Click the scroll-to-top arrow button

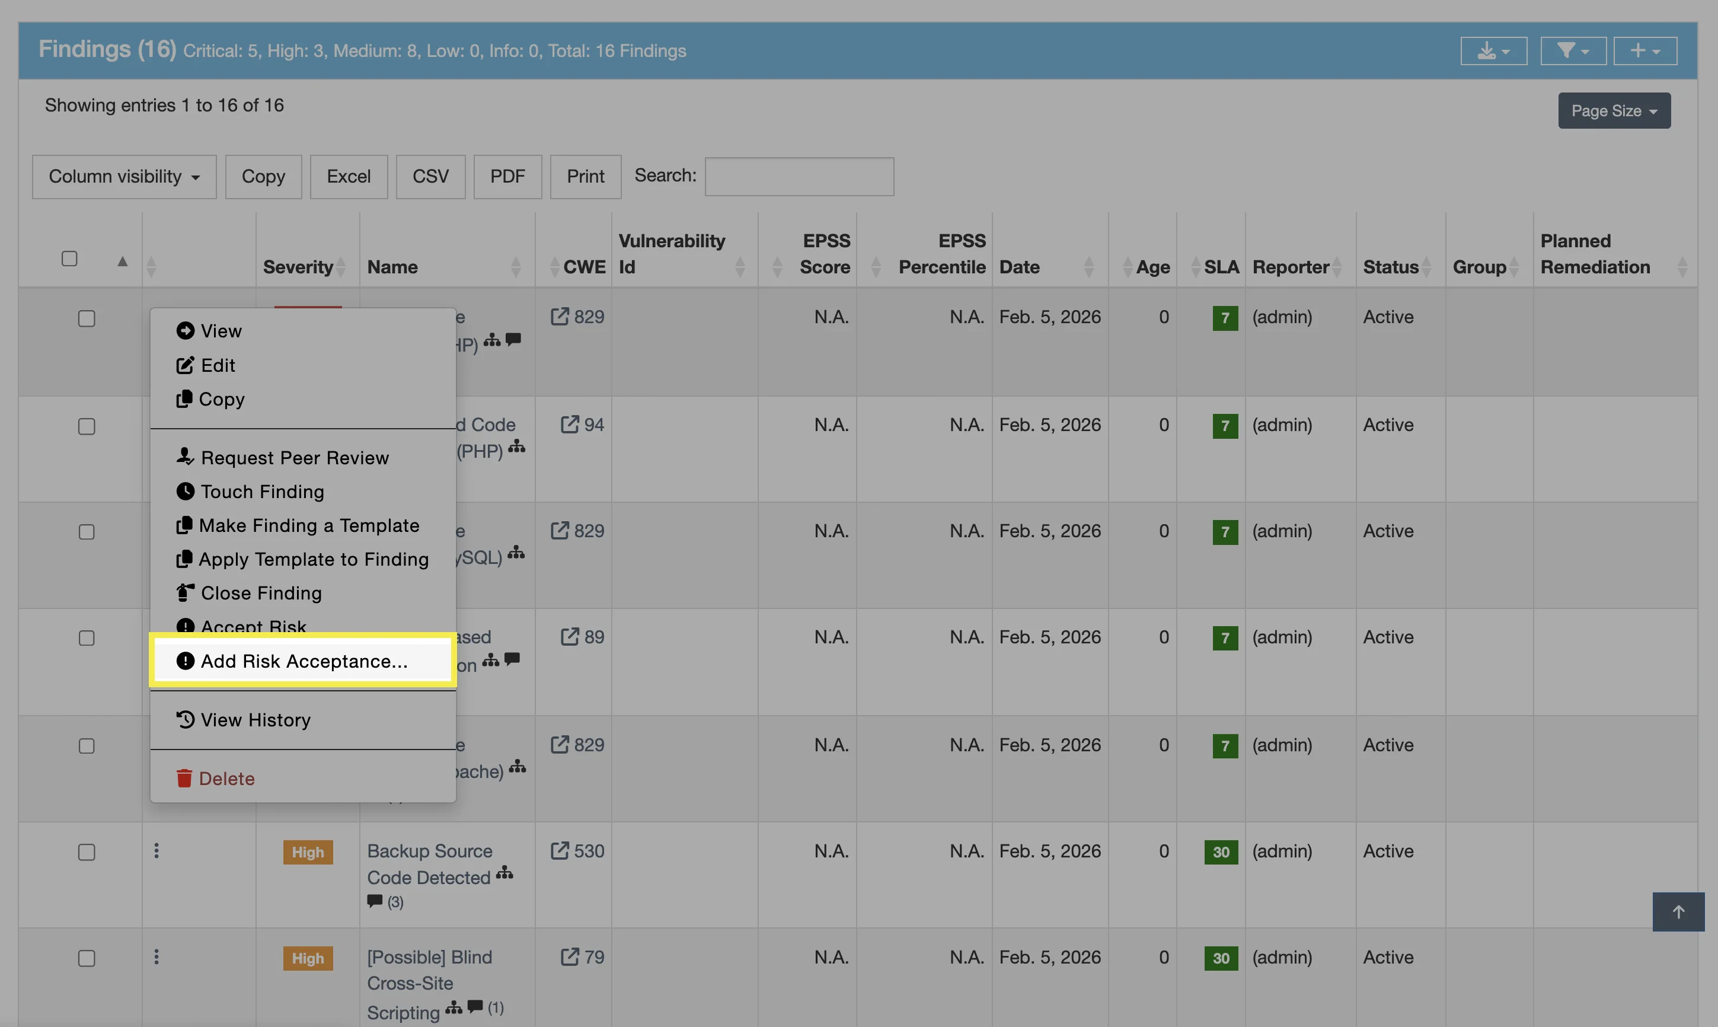pos(1677,911)
